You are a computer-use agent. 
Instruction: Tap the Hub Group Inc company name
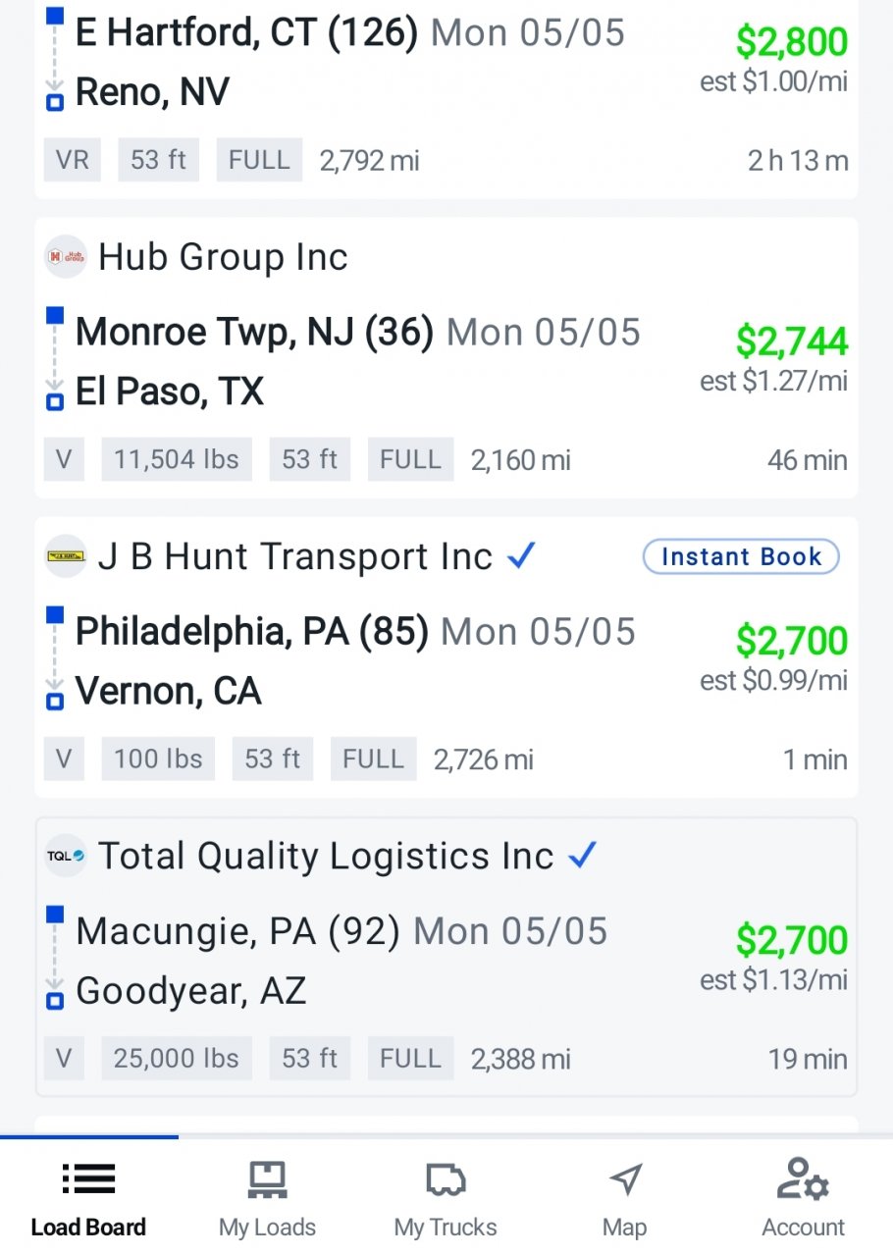point(223,257)
